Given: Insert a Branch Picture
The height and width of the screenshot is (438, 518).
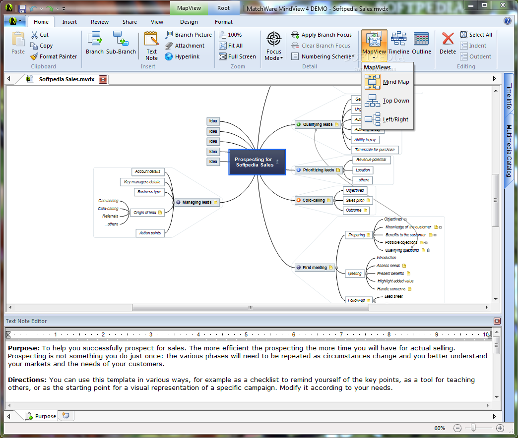Looking at the screenshot, I should click(x=189, y=35).
